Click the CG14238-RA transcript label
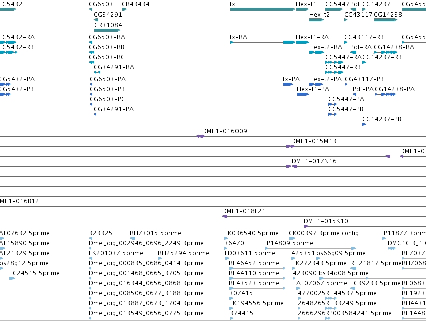Viewport: 426px width, 321px height. coord(394,47)
